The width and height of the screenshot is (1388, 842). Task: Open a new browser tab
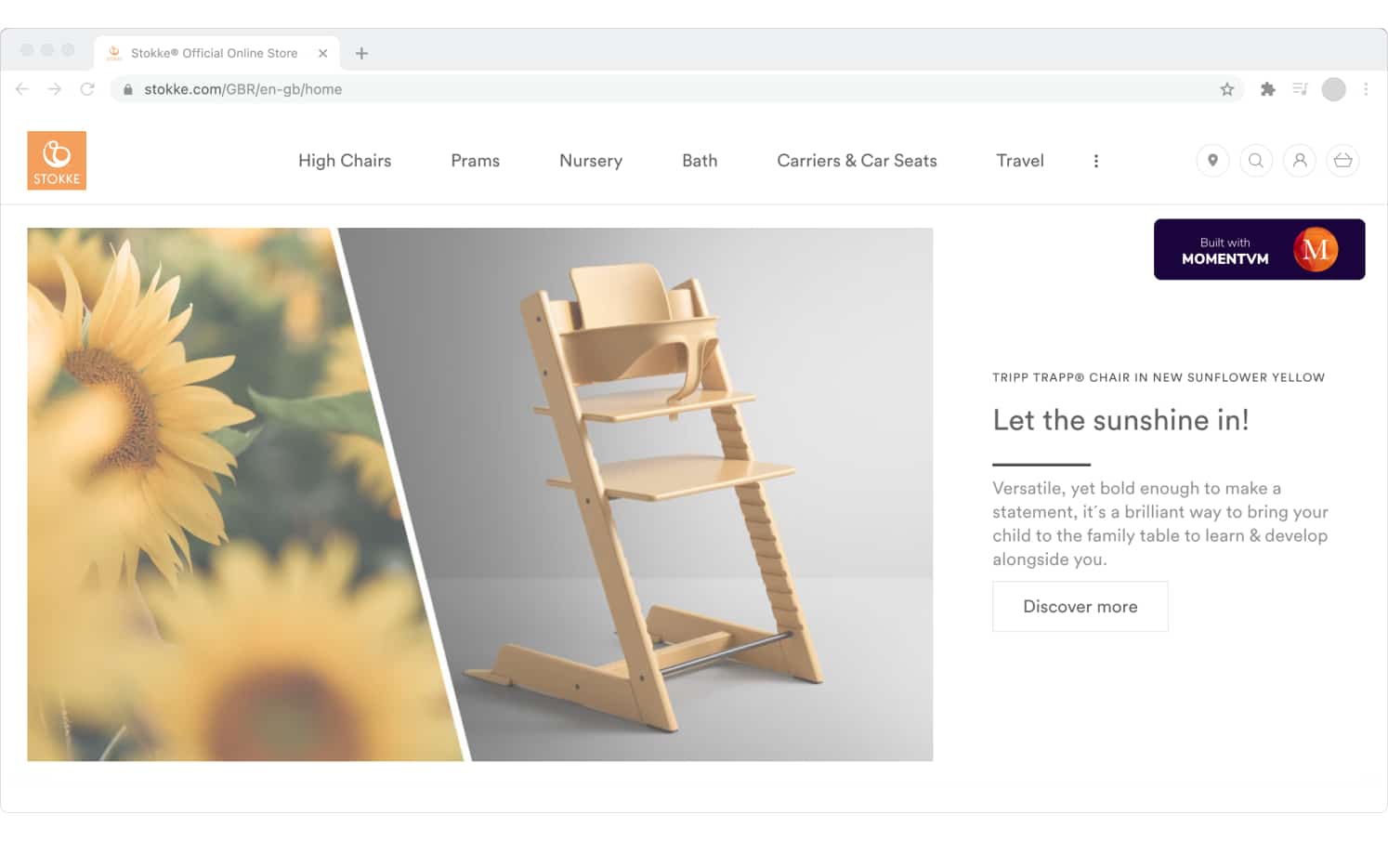pyautogui.click(x=361, y=53)
